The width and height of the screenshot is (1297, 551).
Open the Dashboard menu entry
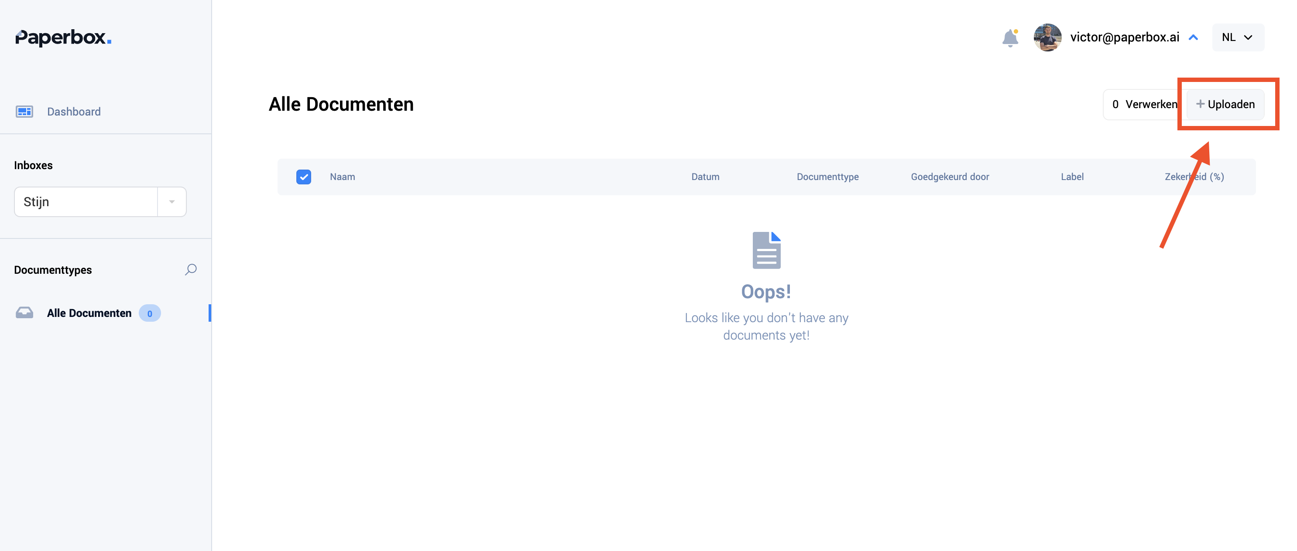[x=73, y=111]
